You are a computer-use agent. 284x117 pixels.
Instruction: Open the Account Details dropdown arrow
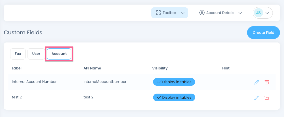(x=240, y=13)
